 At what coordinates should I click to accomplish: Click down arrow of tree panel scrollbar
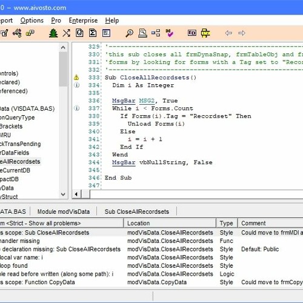point(63,195)
